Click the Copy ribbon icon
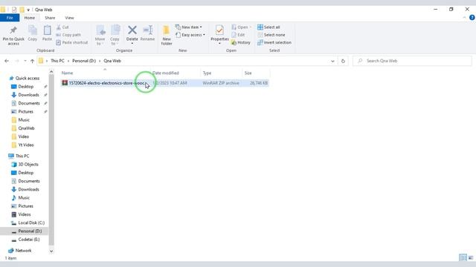Viewport: 476px width, 267px height. (x=32, y=30)
